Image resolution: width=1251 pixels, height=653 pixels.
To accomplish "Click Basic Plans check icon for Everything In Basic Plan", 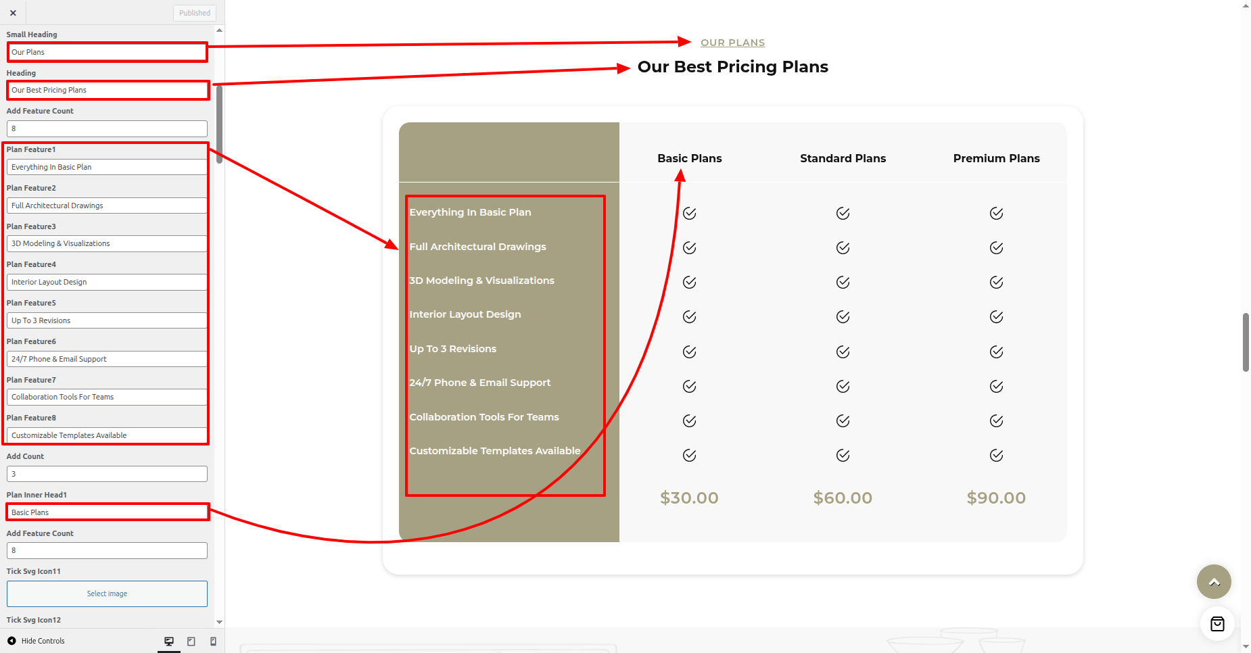I will tap(689, 214).
